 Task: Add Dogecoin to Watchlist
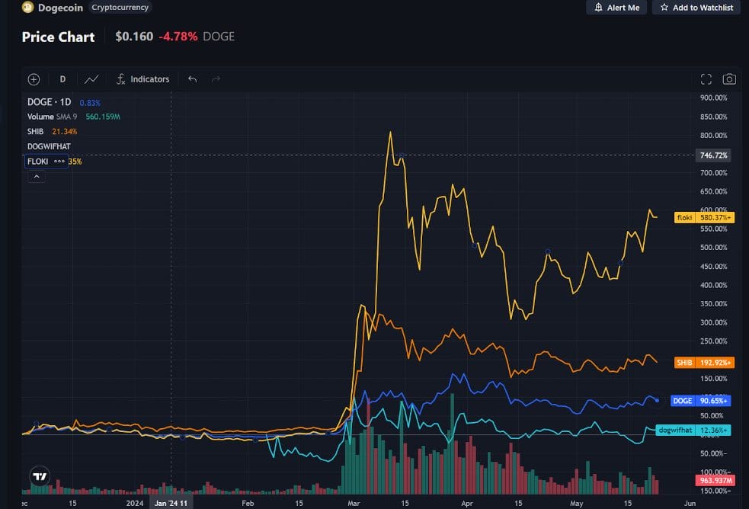[x=696, y=8]
